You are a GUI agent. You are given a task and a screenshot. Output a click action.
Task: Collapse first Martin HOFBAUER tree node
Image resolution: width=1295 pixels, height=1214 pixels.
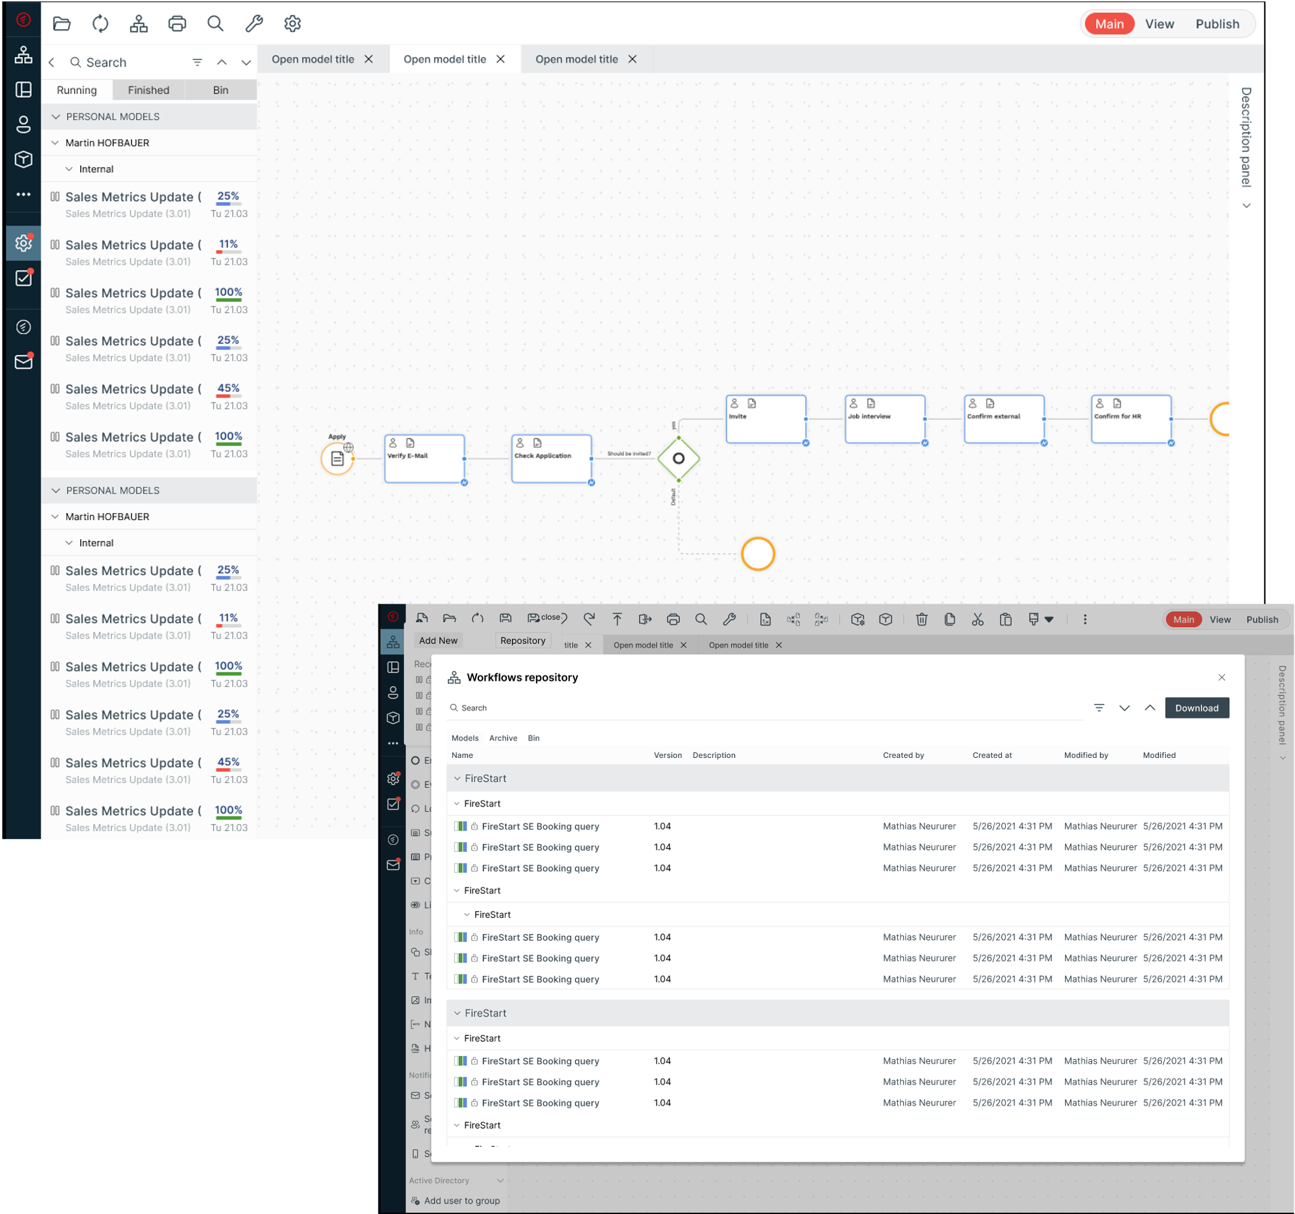tap(55, 143)
